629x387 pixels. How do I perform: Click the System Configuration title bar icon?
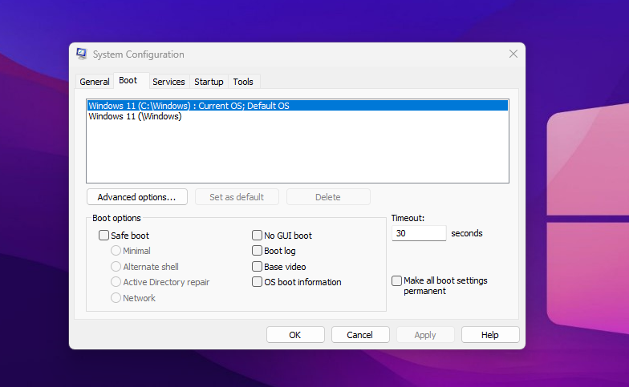(x=82, y=54)
